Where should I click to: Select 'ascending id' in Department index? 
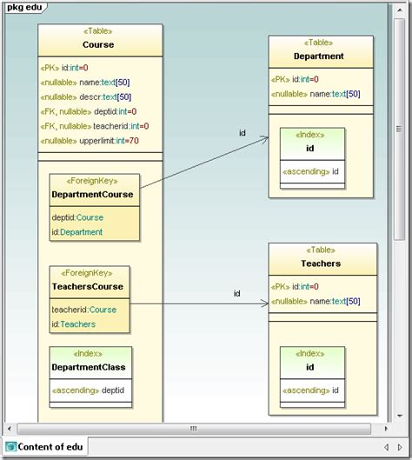pyautogui.click(x=310, y=171)
